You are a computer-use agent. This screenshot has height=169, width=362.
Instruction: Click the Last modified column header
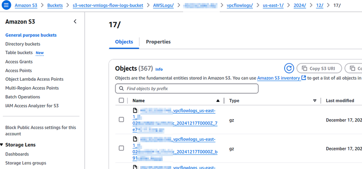340,101
